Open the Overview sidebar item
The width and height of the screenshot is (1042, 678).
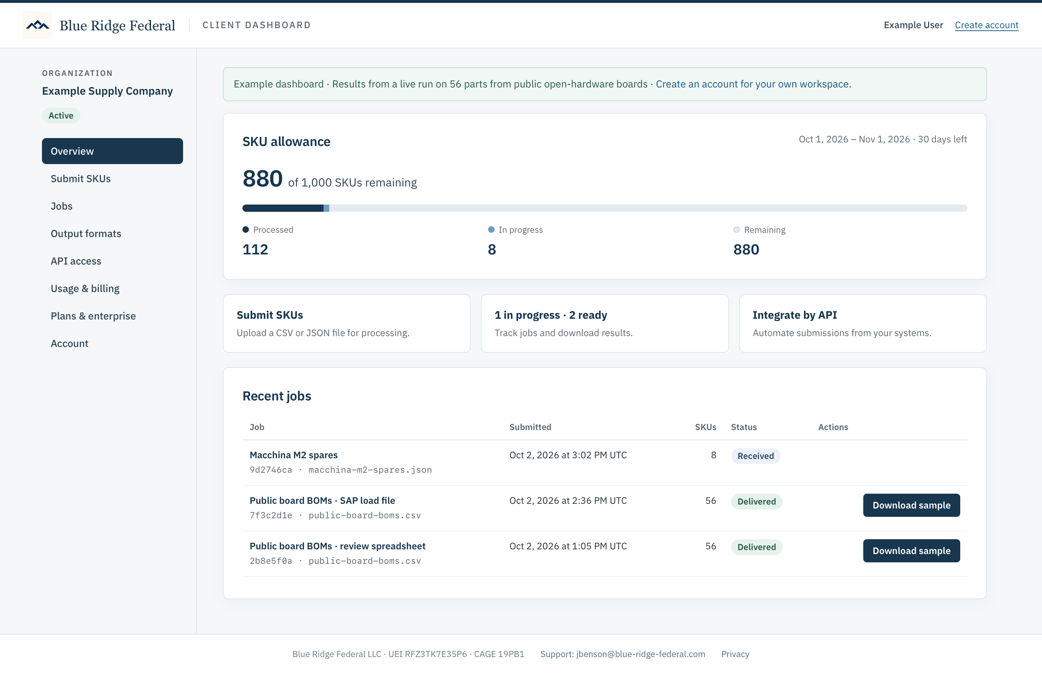click(x=113, y=151)
